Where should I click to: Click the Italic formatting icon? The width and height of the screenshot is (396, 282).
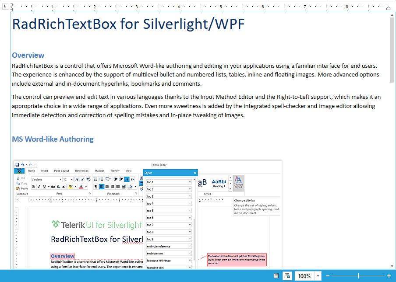pos(38,186)
